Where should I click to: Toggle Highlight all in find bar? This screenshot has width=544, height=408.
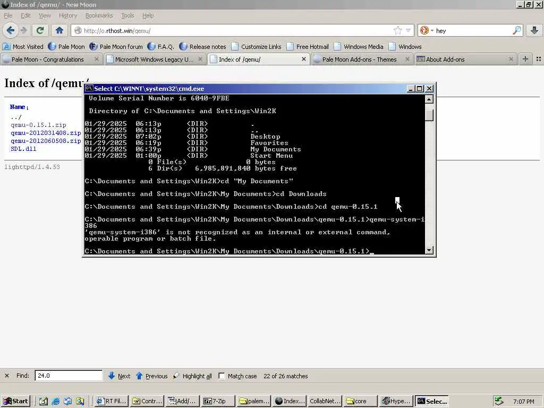[192, 376]
